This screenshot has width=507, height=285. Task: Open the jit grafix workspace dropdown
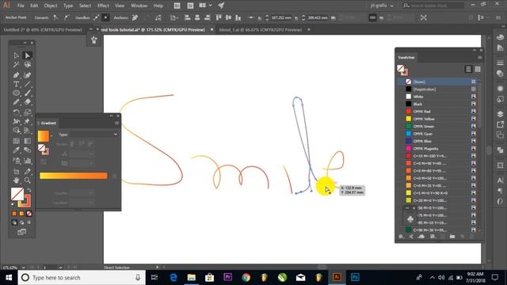382,6
